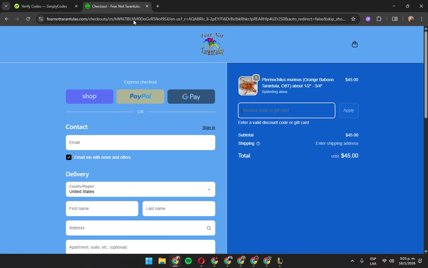Click the Last name field
428x268 pixels.
[x=179, y=209]
